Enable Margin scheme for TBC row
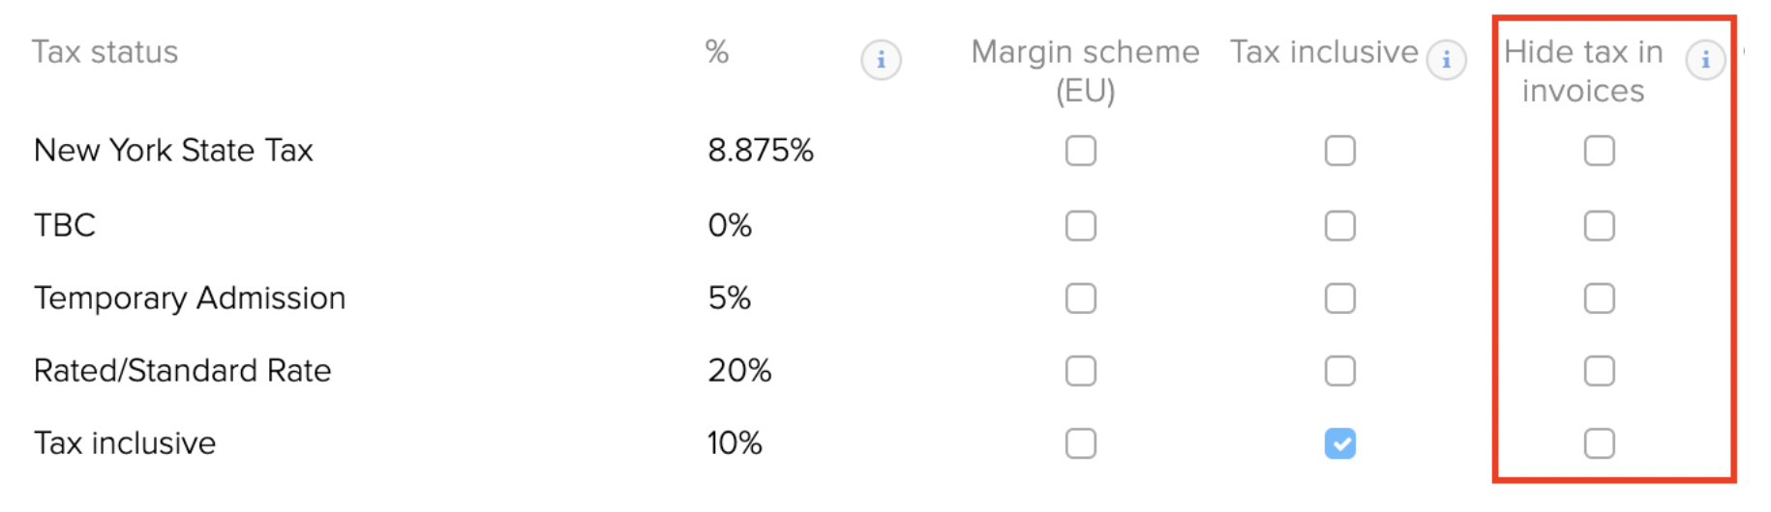The height and width of the screenshot is (512, 1771). [1081, 226]
